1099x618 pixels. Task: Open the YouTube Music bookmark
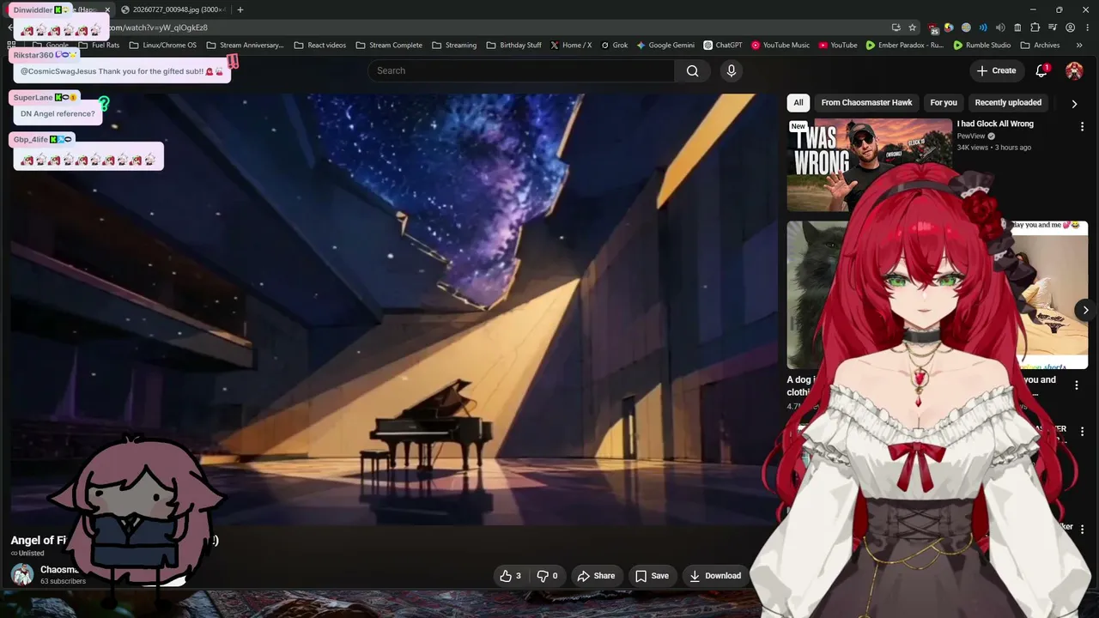(x=780, y=45)
